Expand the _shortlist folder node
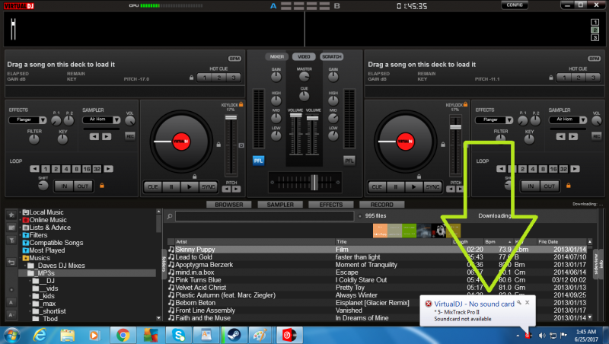The height and width of the screenshot is (344, 609). pos(30,311)
